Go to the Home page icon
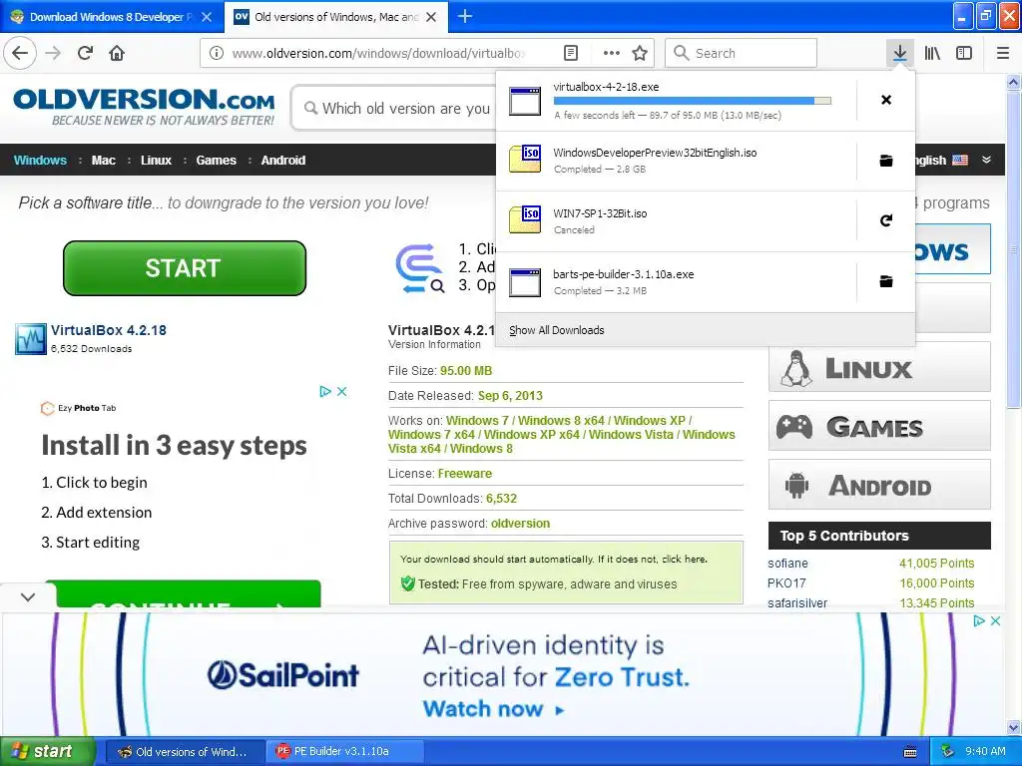This screenshot has width=1022, height=766. 117,53
